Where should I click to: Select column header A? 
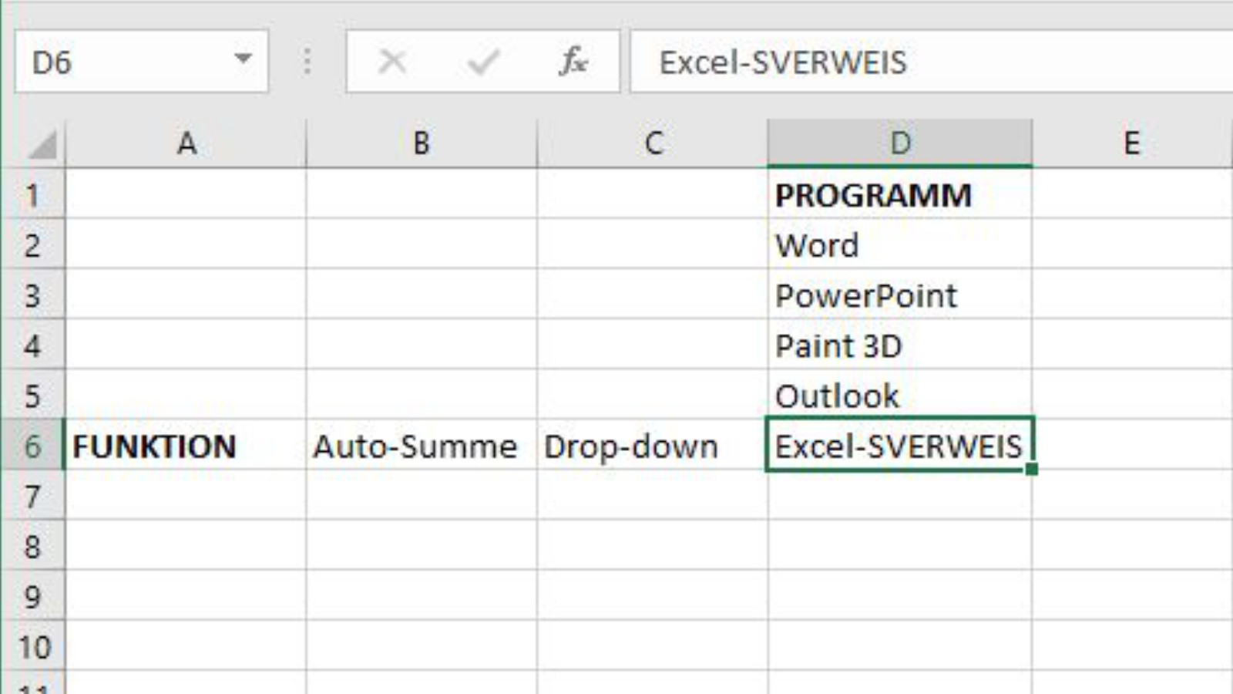[x=185, y=141]
